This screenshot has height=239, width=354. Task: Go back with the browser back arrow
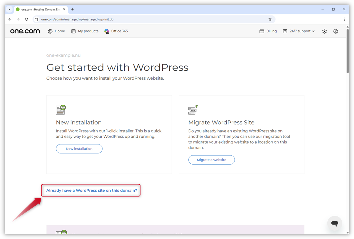pos(10,19)
